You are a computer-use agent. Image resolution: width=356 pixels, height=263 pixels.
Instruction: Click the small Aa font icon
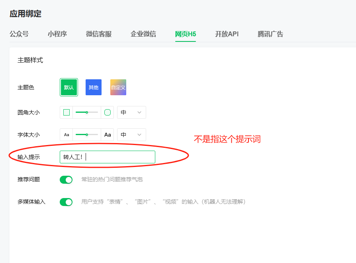tap(66, 135)
